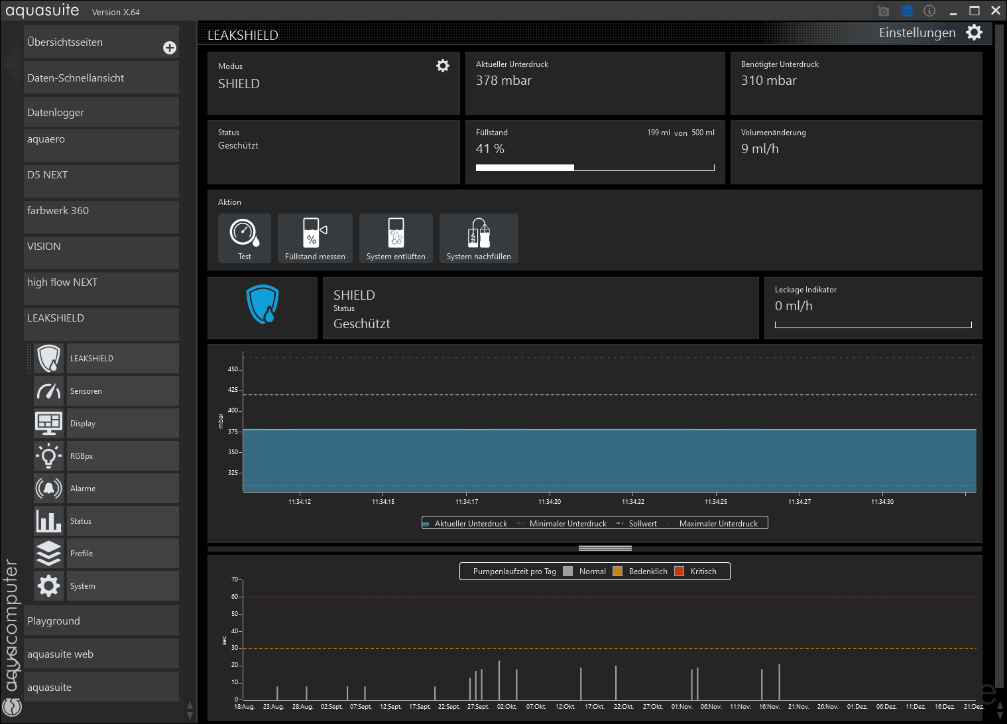1007x724 pixels.
Task: Add a page with the Übersichtsseiten plus icon
Action: click(x=170, y=48)
